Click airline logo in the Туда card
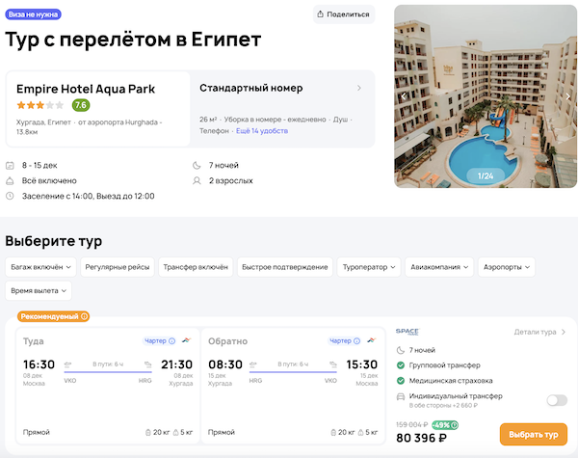The height and width of the screenshot is (458, 578). [185, 340]
